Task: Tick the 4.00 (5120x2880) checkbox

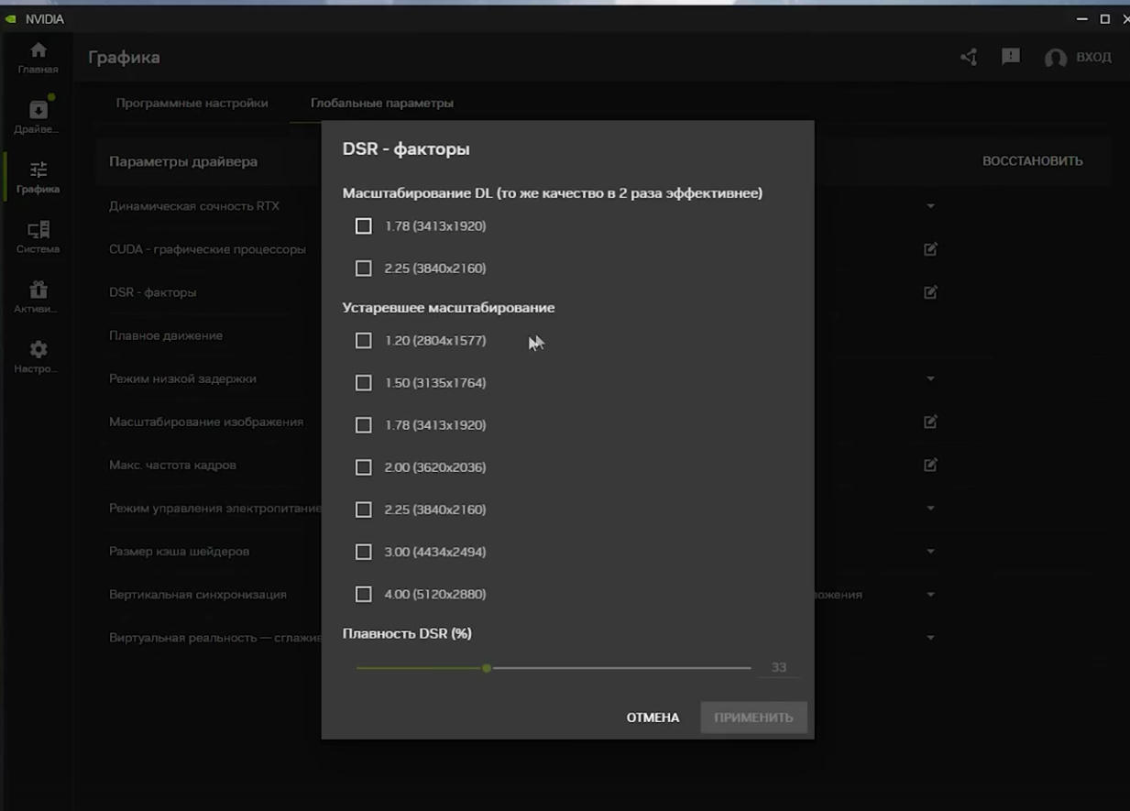Action: (364, 595)
